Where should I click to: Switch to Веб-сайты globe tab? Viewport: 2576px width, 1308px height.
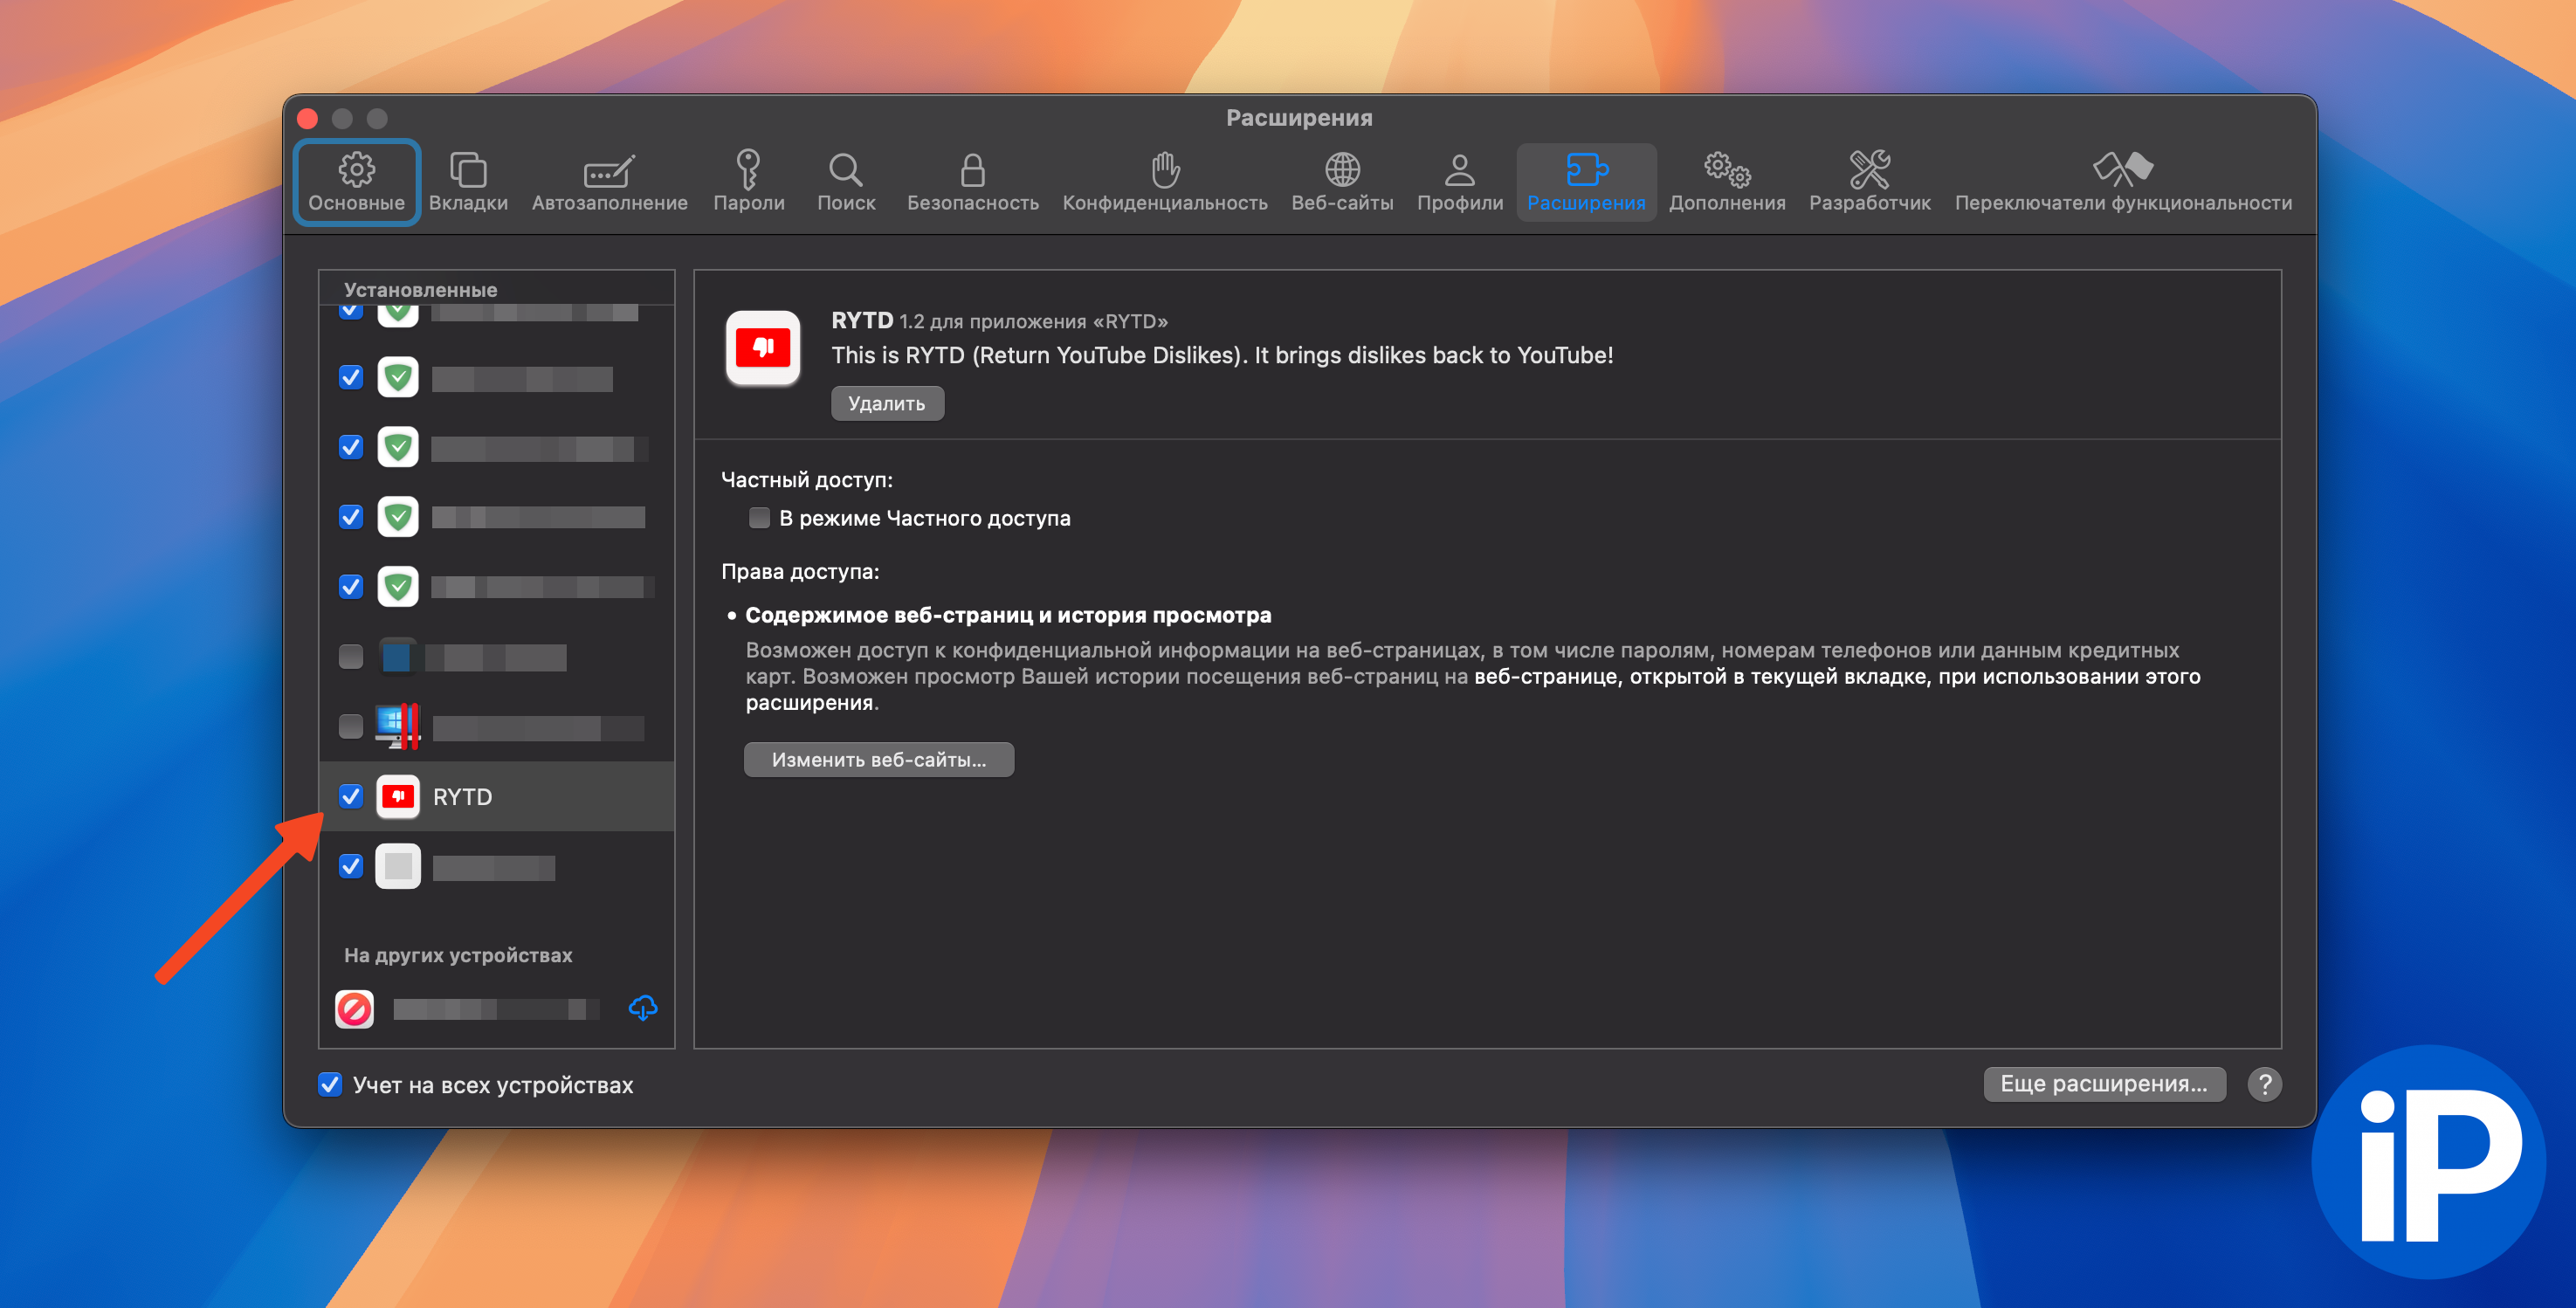pyautogui.click(x=1342, y=183)
